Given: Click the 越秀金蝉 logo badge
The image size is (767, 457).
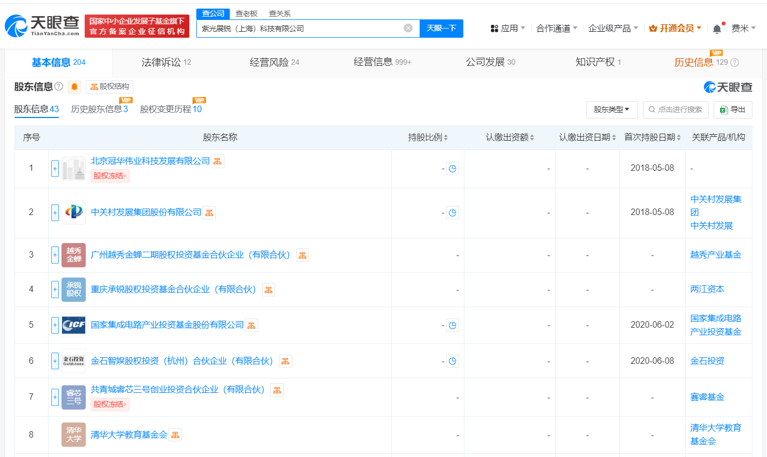Looking at the screenshot, I should click(73, 255).
